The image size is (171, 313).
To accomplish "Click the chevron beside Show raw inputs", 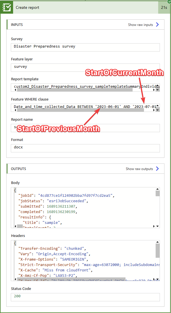I will pyautogui.click(x=158, y=25).
